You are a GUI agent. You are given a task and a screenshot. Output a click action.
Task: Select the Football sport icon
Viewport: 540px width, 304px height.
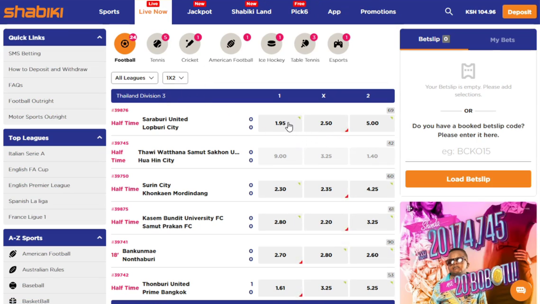click(124, 44)
